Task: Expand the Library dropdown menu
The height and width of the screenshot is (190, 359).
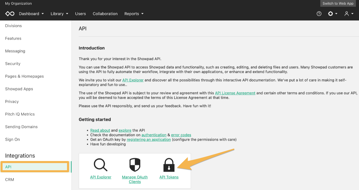Action: tap(59, 14)
